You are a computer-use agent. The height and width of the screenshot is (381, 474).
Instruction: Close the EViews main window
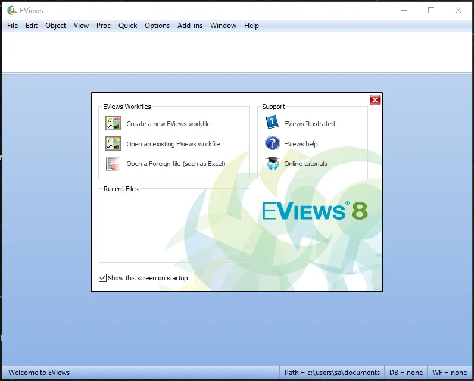coord(459,10)
